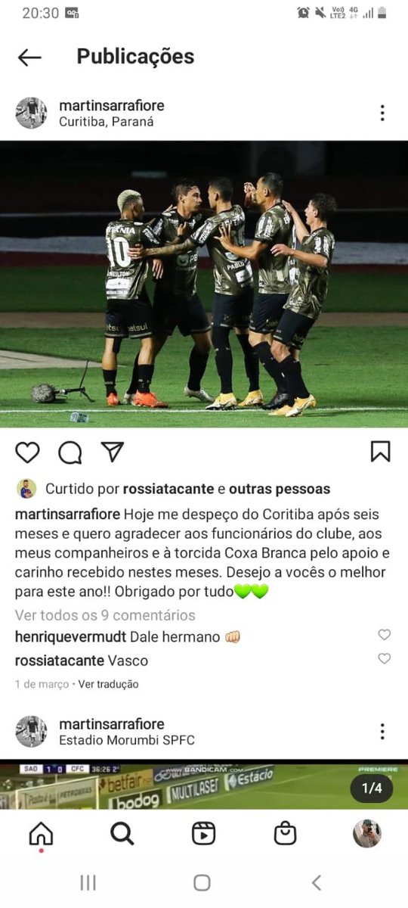The height and width of the screenshot is (908, 408).
Task: Open options menu for the Estadio Morumbi post
Action: (382, 732)
